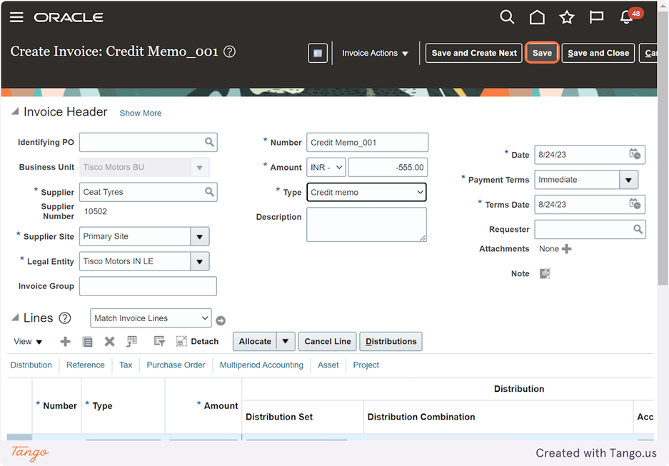The width and height of the screenshot is (669, 466).
Task: Open the Legal Entity dropdown arrow
Action: pyautogui.click(x=199, y=261)
